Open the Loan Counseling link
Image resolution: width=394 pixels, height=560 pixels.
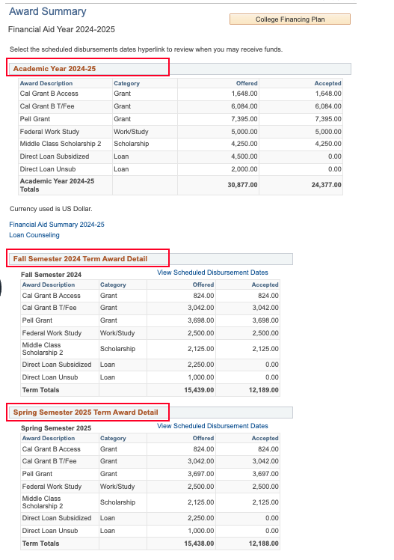click(34, 235)
